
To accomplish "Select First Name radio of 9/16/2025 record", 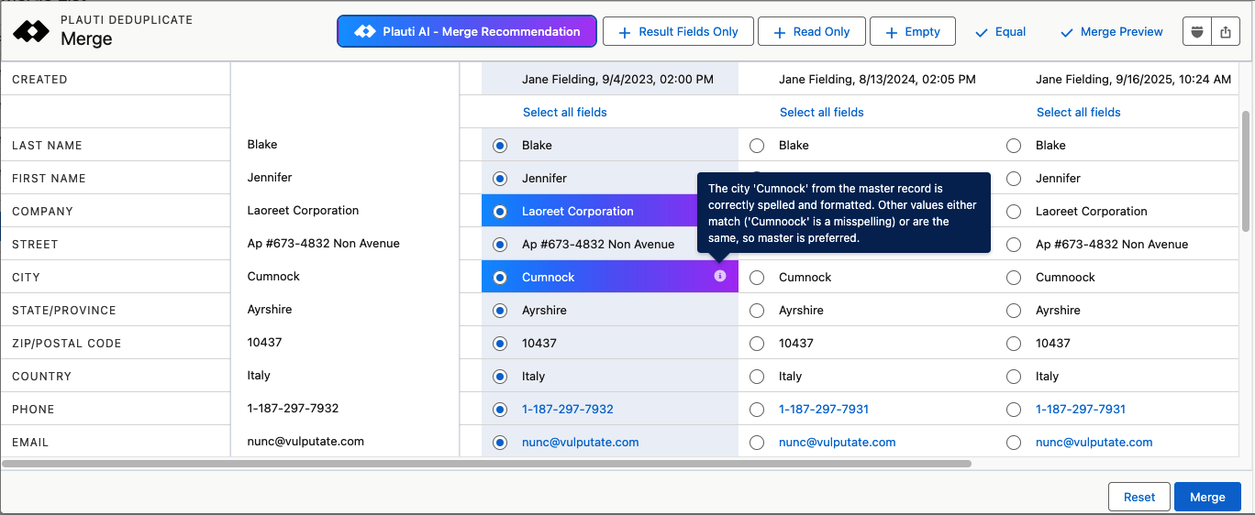I will (1014, 178).
